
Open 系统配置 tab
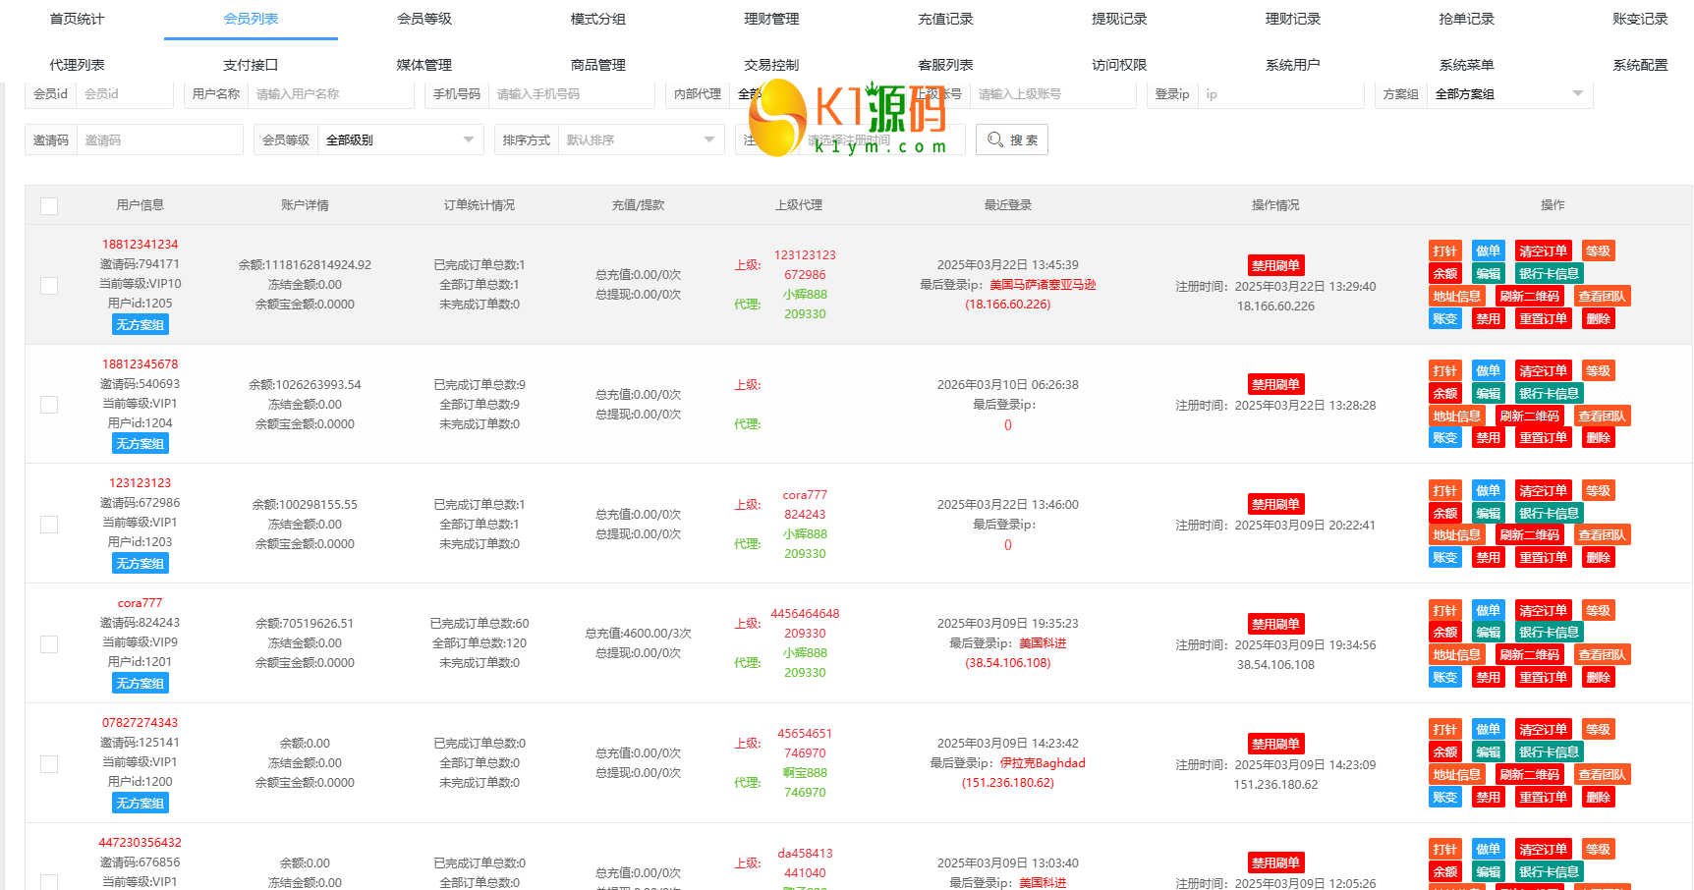[x=1640, y=65]
